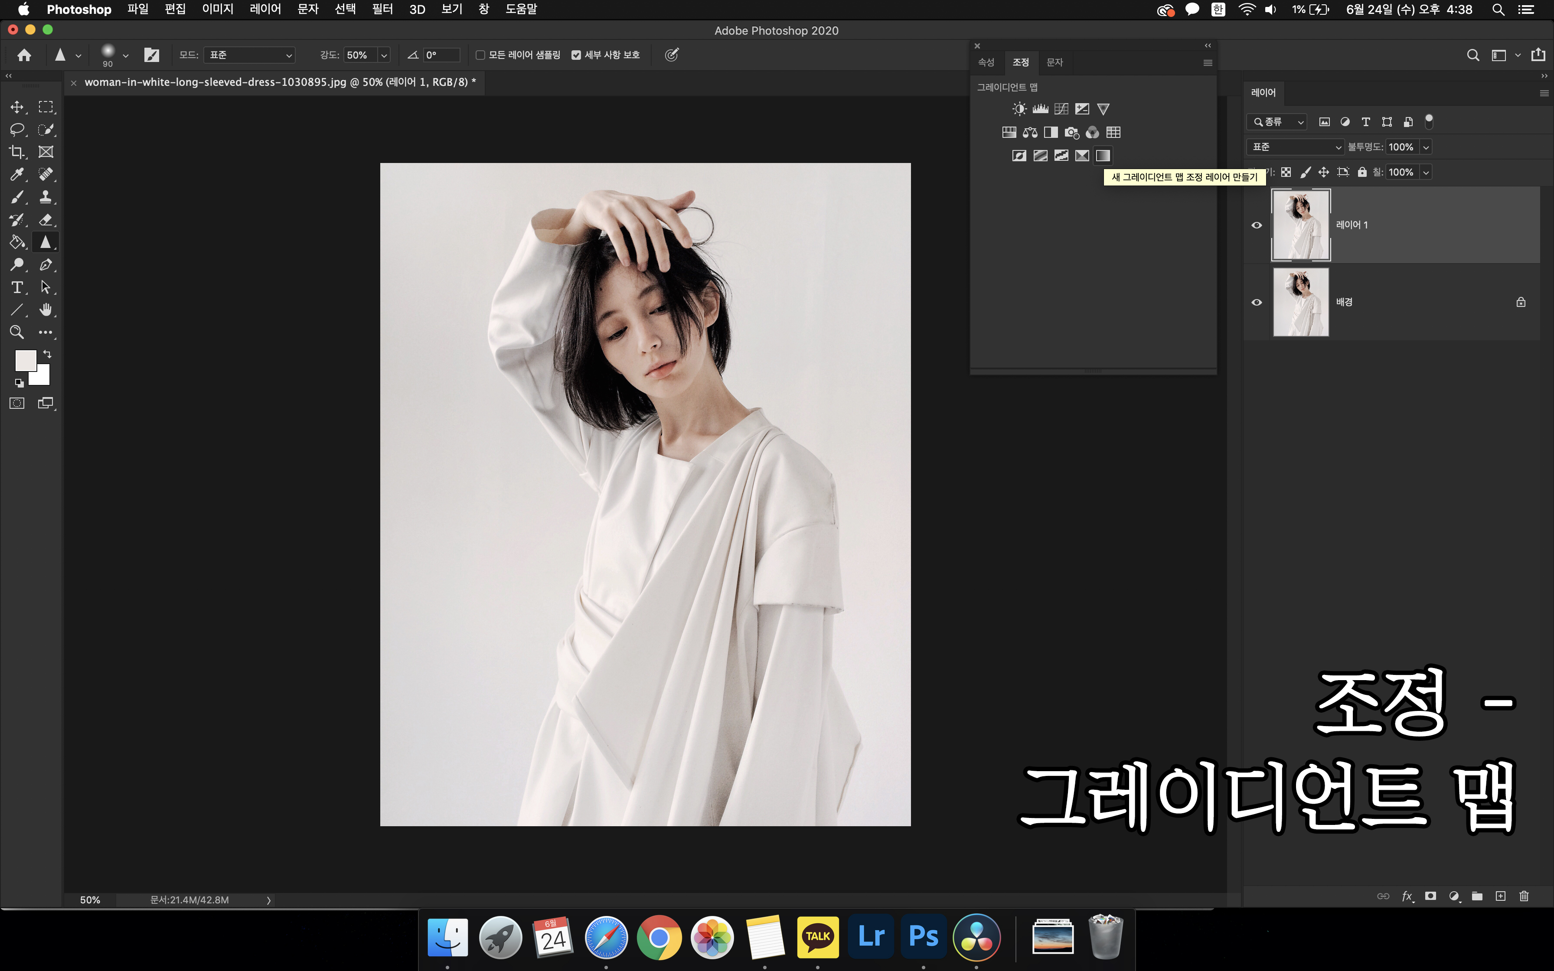Switch to the 속성 panel tab

tap(986, 62)
